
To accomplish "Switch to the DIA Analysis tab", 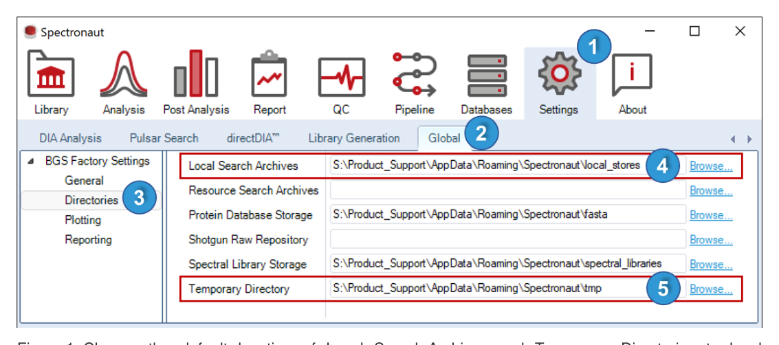I will 70,139.
